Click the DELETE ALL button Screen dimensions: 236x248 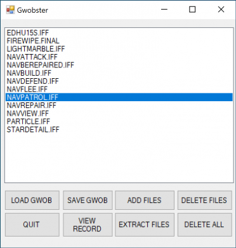pos(205,224)
